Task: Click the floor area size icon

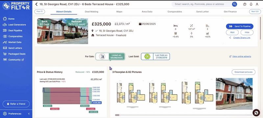Action: 192,26
